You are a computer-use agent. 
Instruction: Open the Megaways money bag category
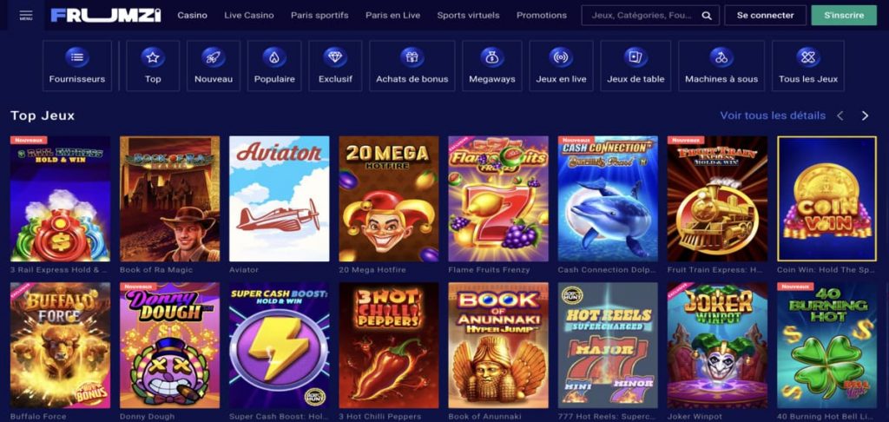pos(492,57)
